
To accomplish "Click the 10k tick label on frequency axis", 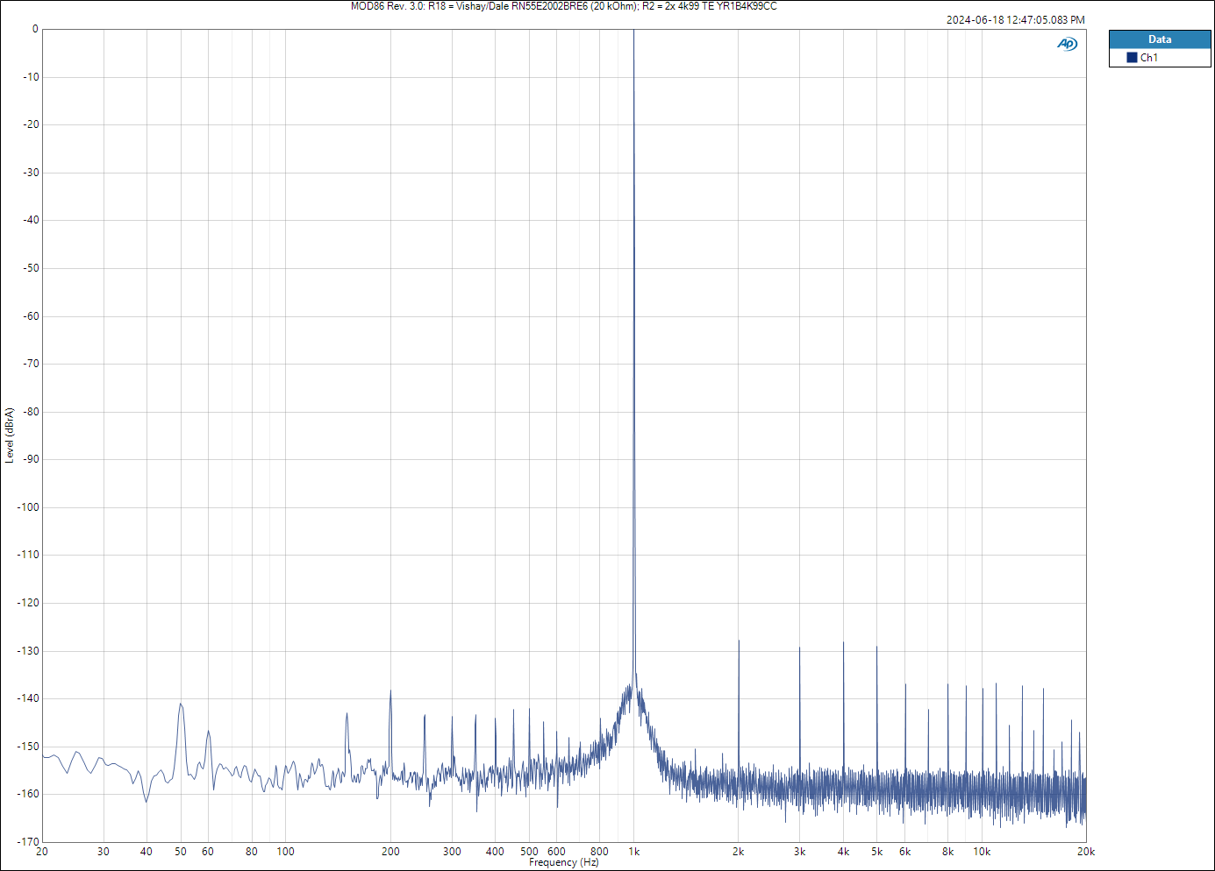I will (x=982, y=852).
